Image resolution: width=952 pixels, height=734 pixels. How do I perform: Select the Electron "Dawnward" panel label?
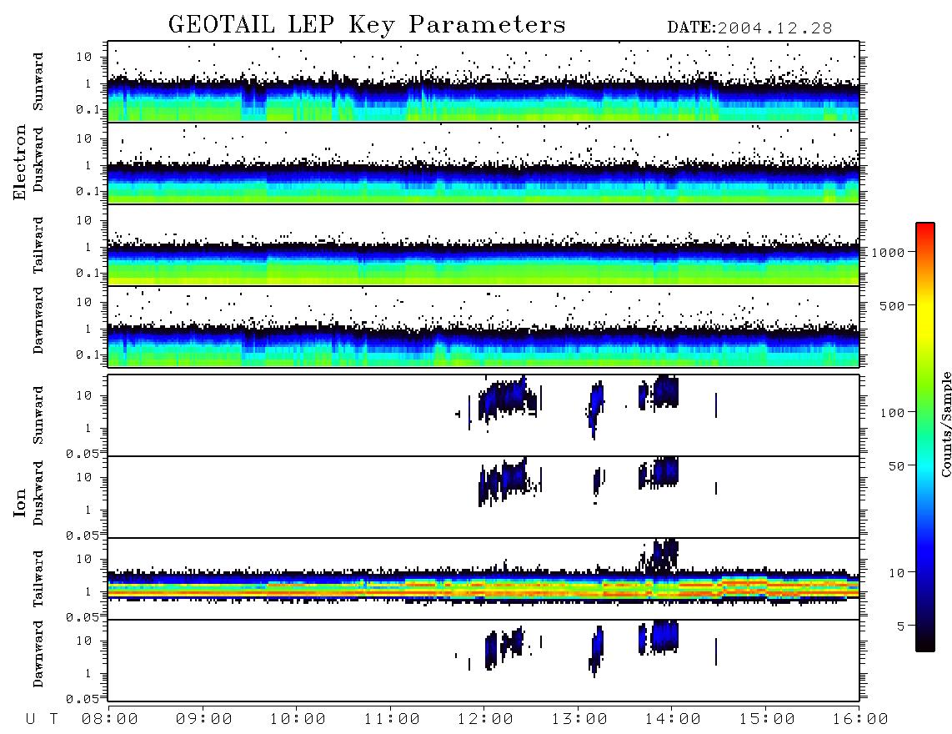[38, 320]
